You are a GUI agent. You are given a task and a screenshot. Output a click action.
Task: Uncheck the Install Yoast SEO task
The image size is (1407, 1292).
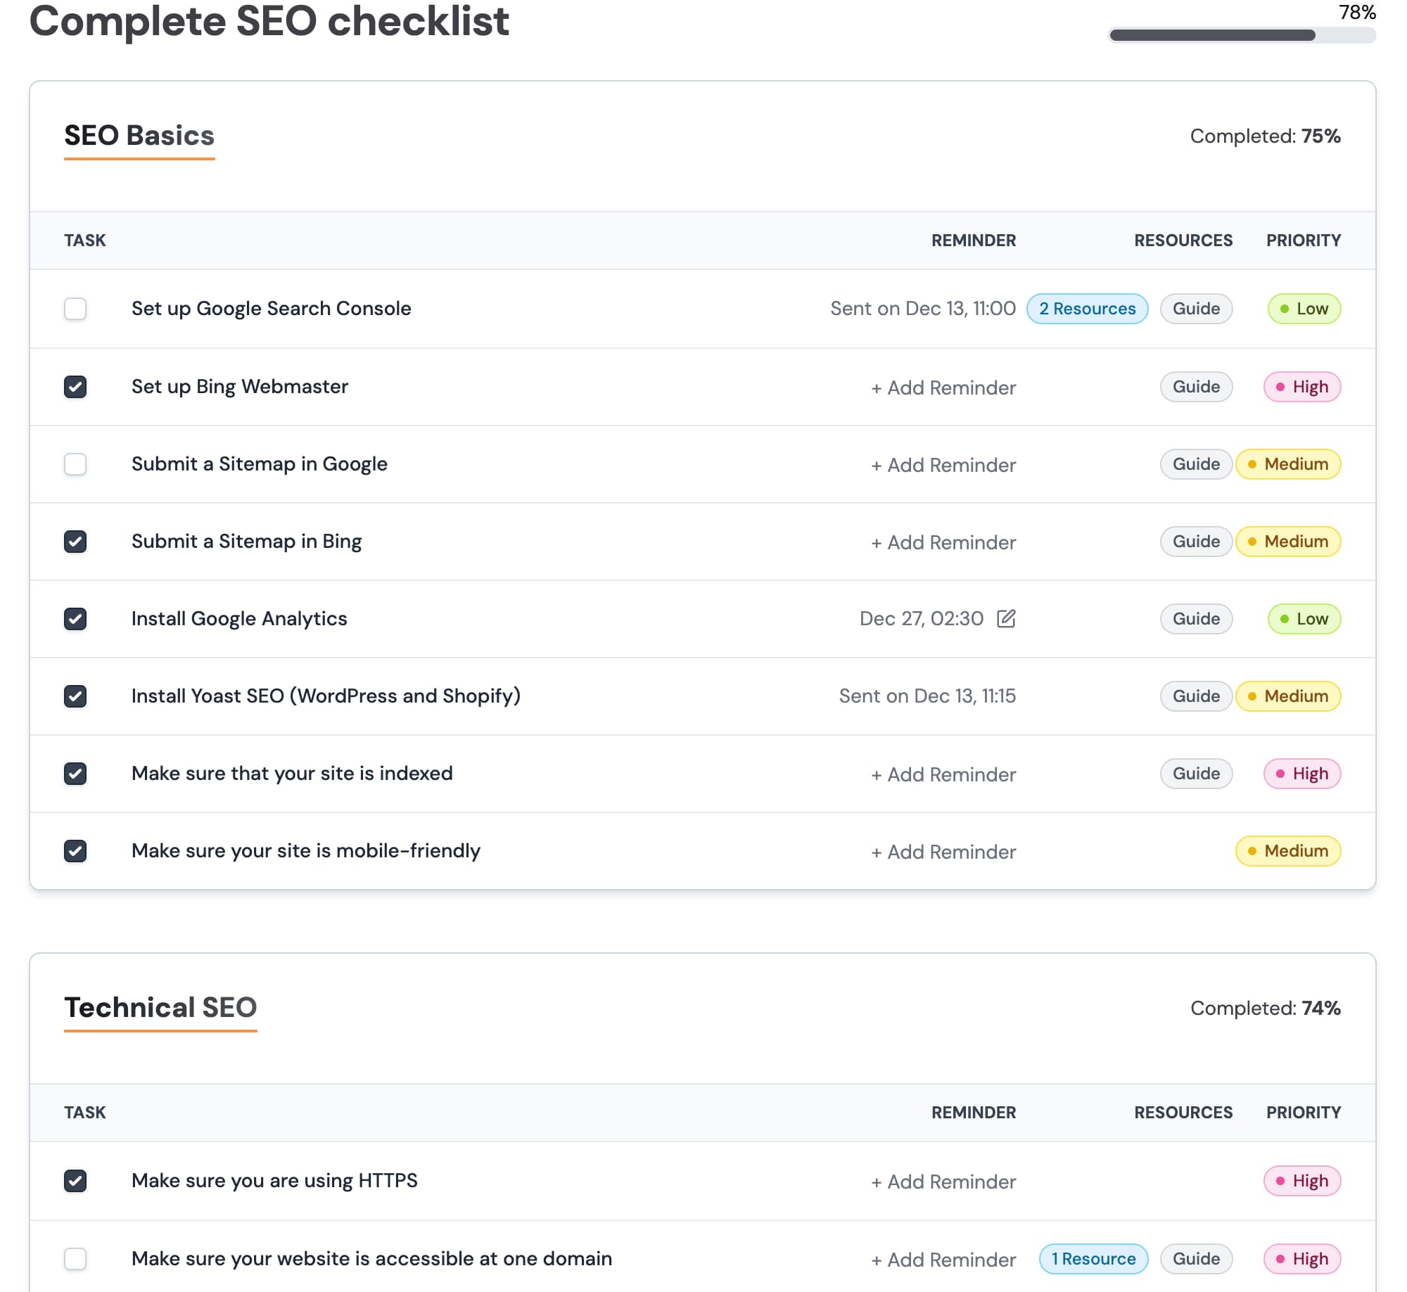click(75, 696)
